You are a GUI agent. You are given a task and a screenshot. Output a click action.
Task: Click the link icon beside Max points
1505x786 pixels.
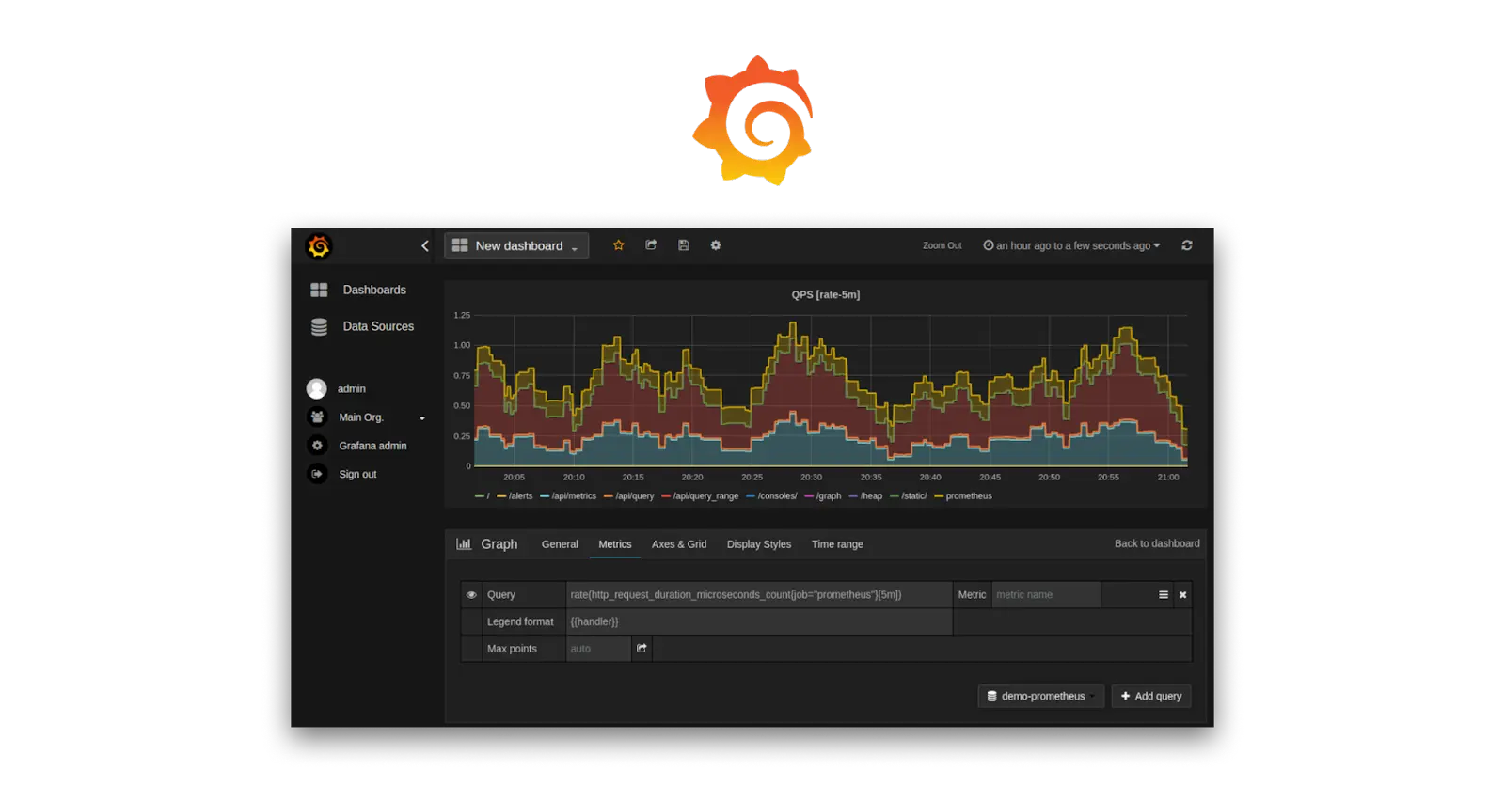point(642,649)
